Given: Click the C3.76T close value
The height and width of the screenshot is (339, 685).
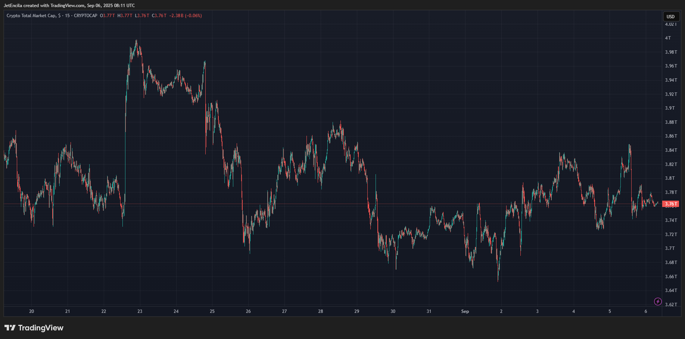Looking at the screenshot, I should pyautogui.click(x=159, y=16).
